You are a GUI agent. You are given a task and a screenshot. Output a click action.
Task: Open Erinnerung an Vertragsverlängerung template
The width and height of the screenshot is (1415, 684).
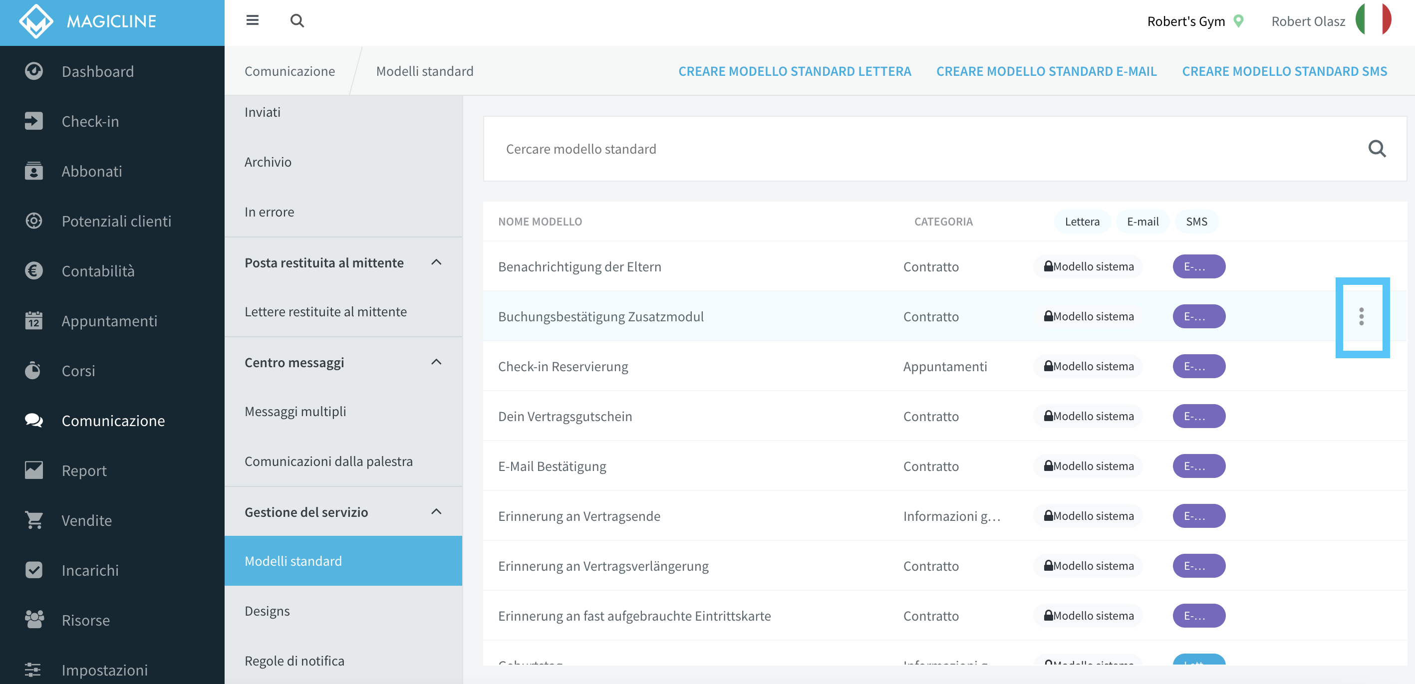click(603, 567)
